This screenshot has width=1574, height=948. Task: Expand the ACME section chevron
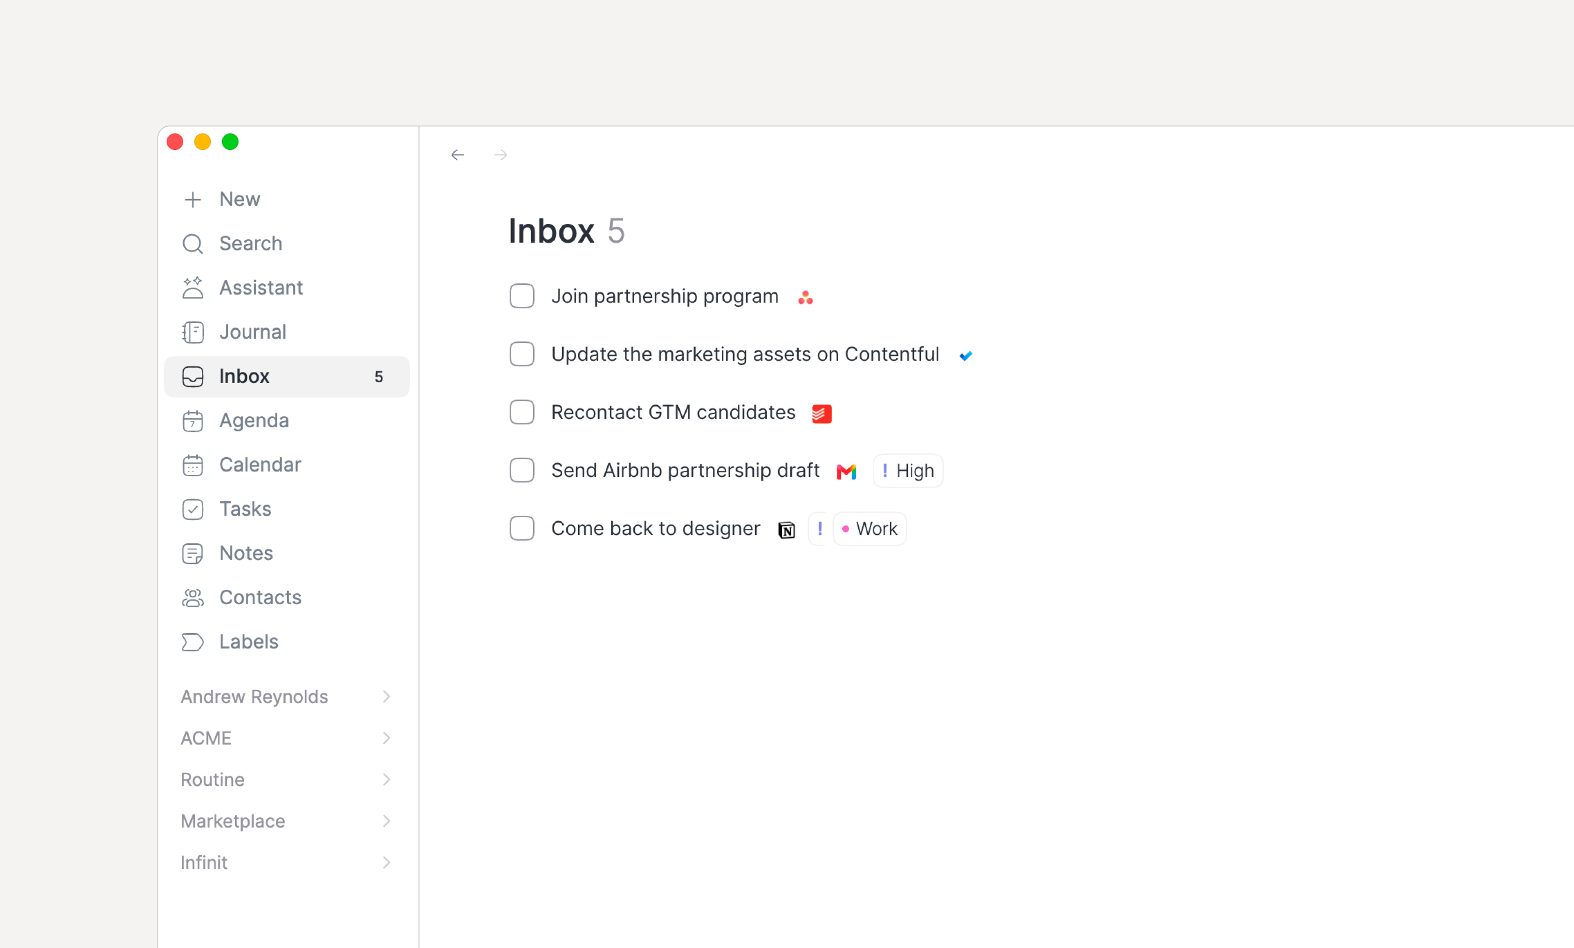pos(386,738)
